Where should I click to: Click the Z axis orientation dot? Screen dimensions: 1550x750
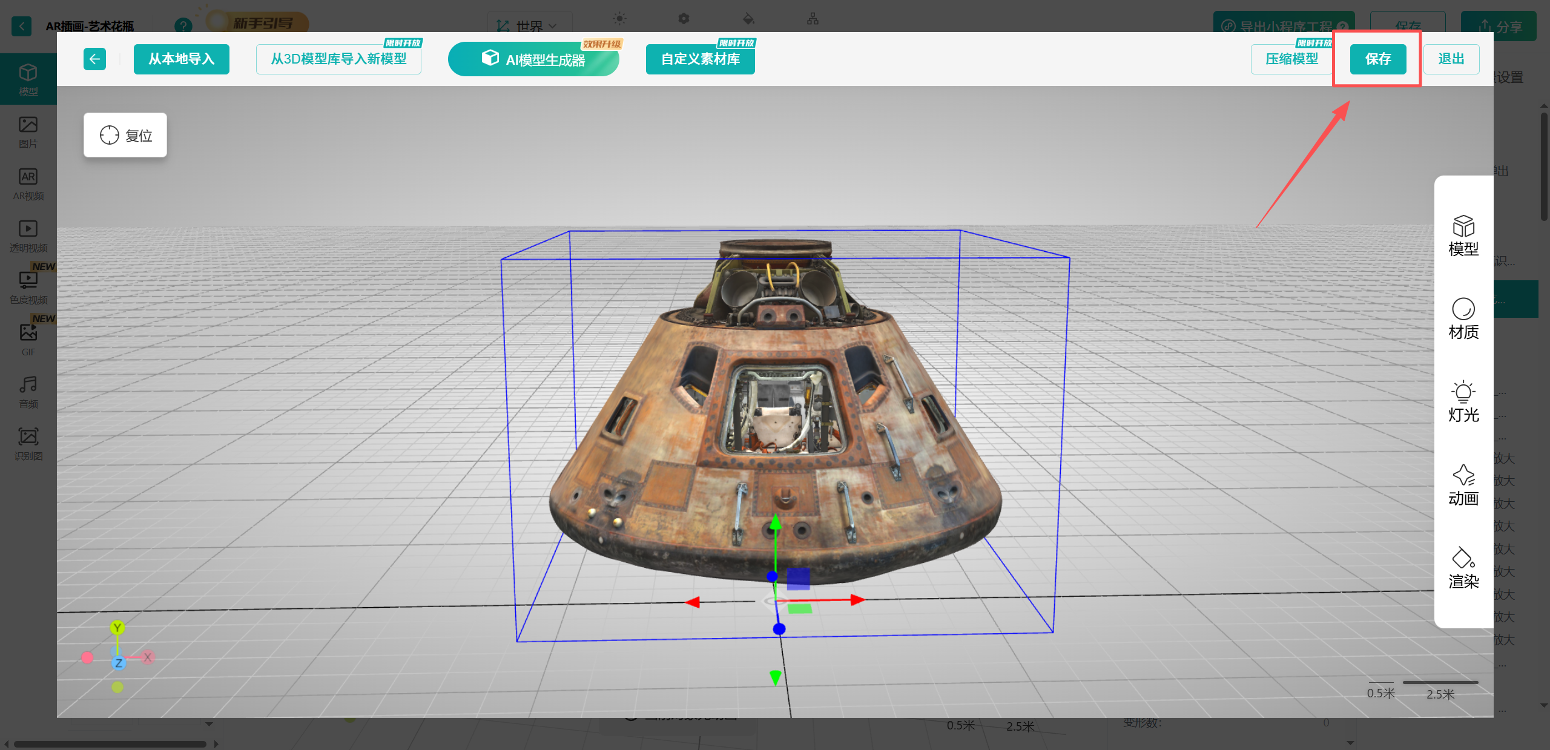point(119,663)
